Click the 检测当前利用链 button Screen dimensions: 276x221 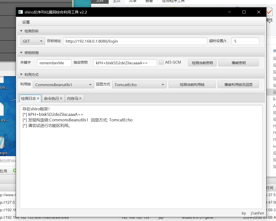(x=192, y=85)
